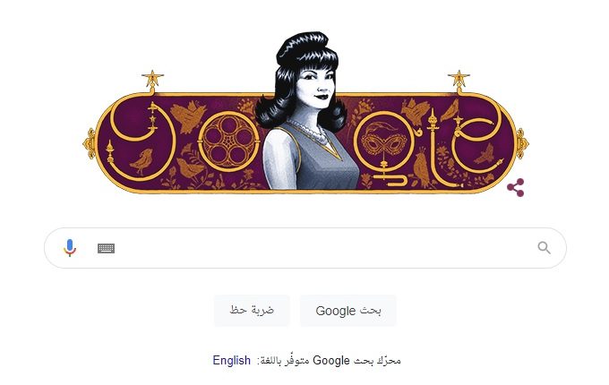Click the right ornamental end cap of the doodle

[x=522, y=143]
